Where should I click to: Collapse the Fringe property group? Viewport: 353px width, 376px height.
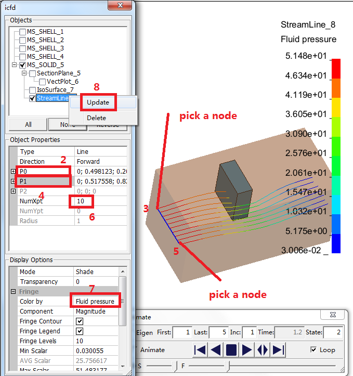point(13,292)
